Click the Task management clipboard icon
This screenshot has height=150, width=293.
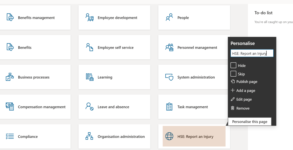(169, 107)
